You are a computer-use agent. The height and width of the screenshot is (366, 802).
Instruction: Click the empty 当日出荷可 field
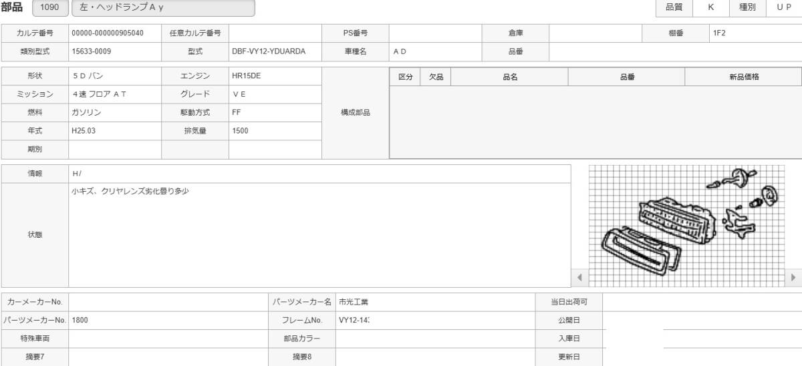coord(702,302)
